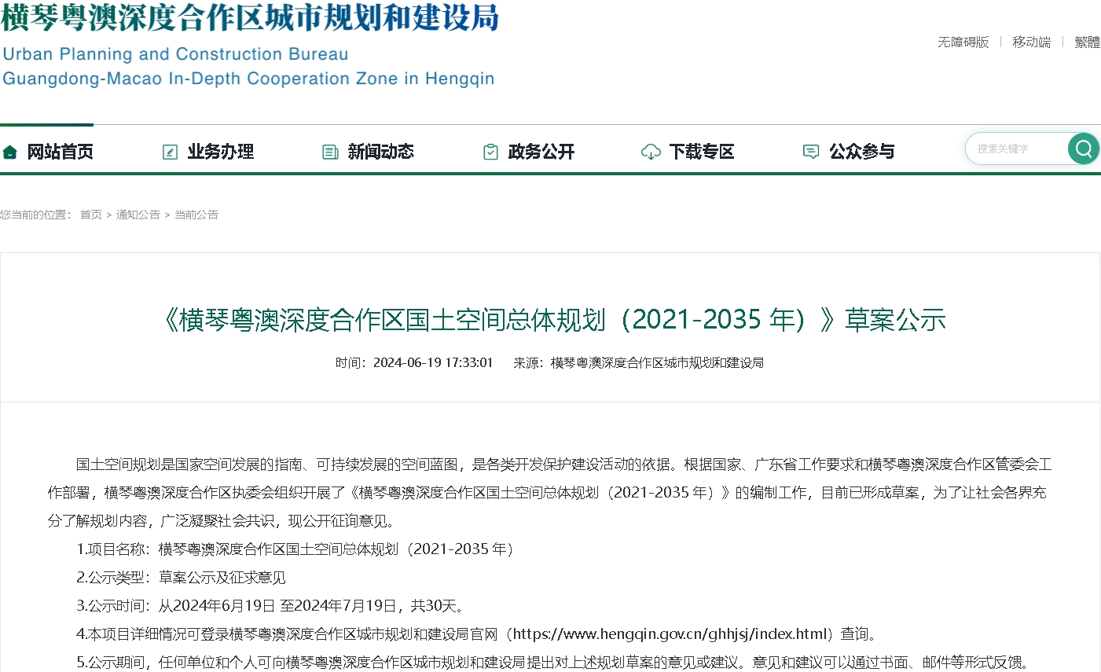Open the 业务办理 menu item
The height and width of the screenshot is (672, 1101).
[220, 152]
